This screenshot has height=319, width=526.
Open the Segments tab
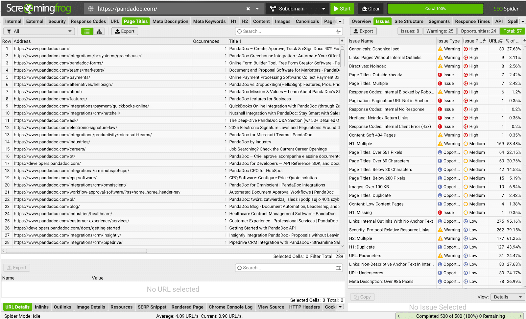[x=439, y=21]
